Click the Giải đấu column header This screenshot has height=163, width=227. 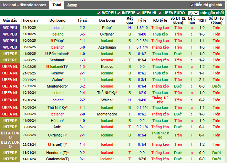10,20
